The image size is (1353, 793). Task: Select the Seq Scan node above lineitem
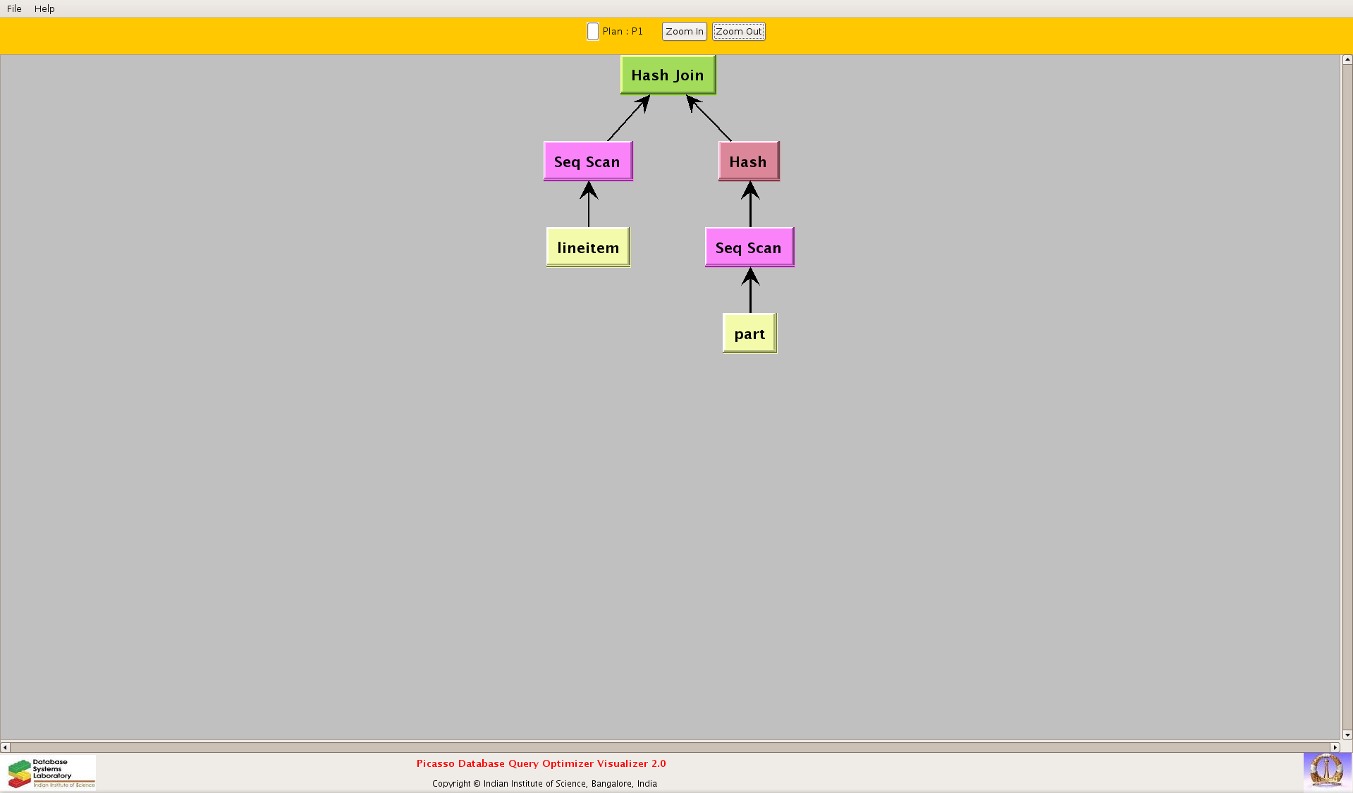pos(587,161)
